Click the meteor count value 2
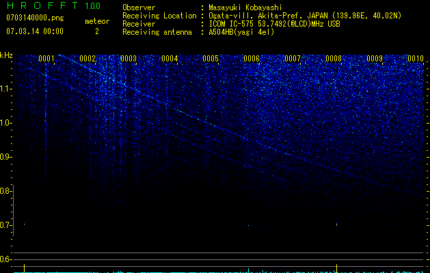 tap(97, 31)
